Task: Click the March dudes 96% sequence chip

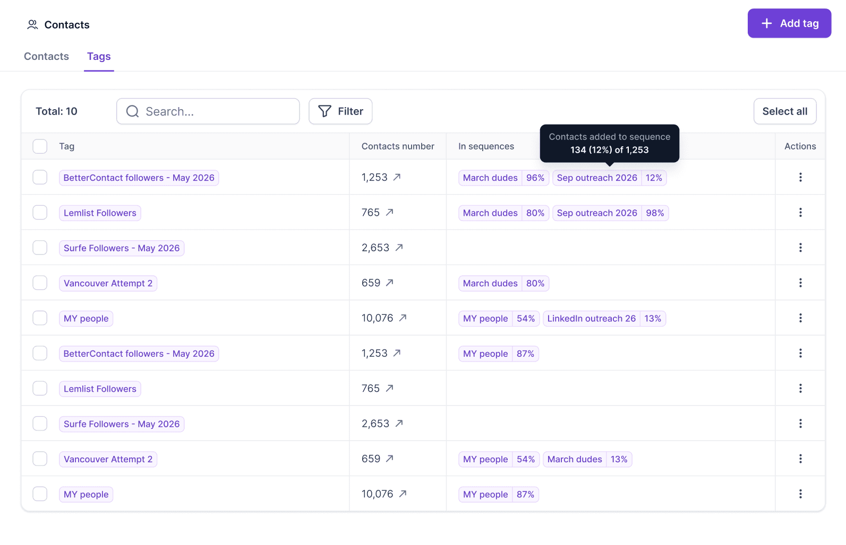Action: (503, 178)
